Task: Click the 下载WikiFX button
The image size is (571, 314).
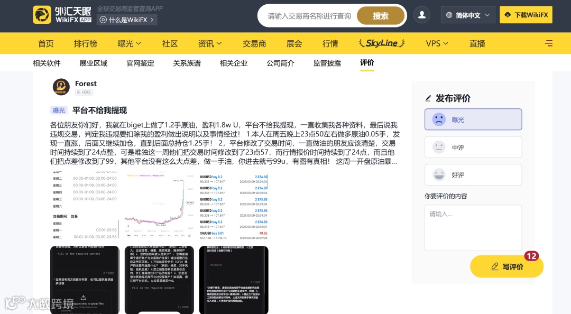Action: pyautogui.click(x=526, y=15)
